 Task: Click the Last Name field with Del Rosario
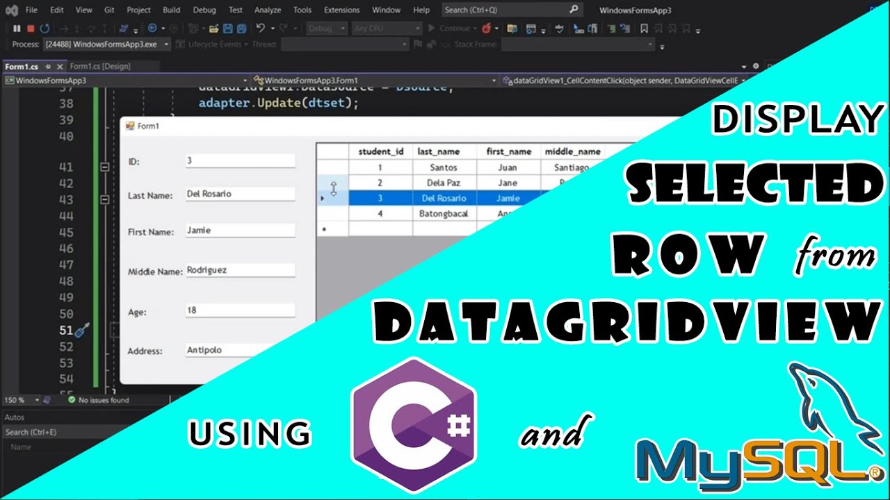pos(240,194)
